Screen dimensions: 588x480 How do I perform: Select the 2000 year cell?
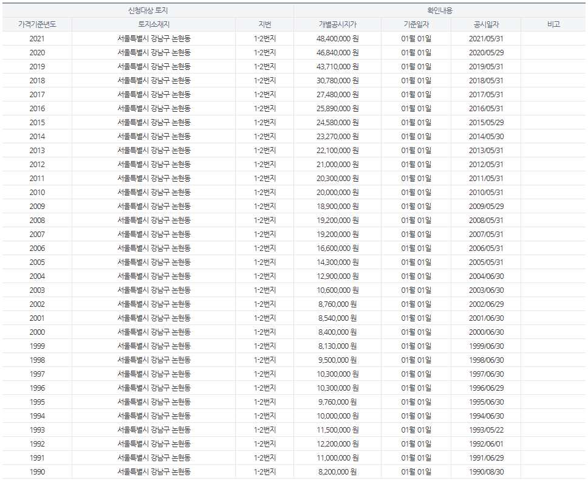pyautogui.click(x=37, y=332)
